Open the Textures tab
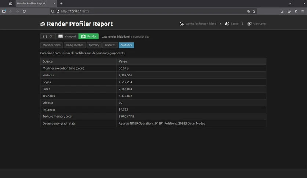This screenshot has height=178, width=307. (110, 45)
